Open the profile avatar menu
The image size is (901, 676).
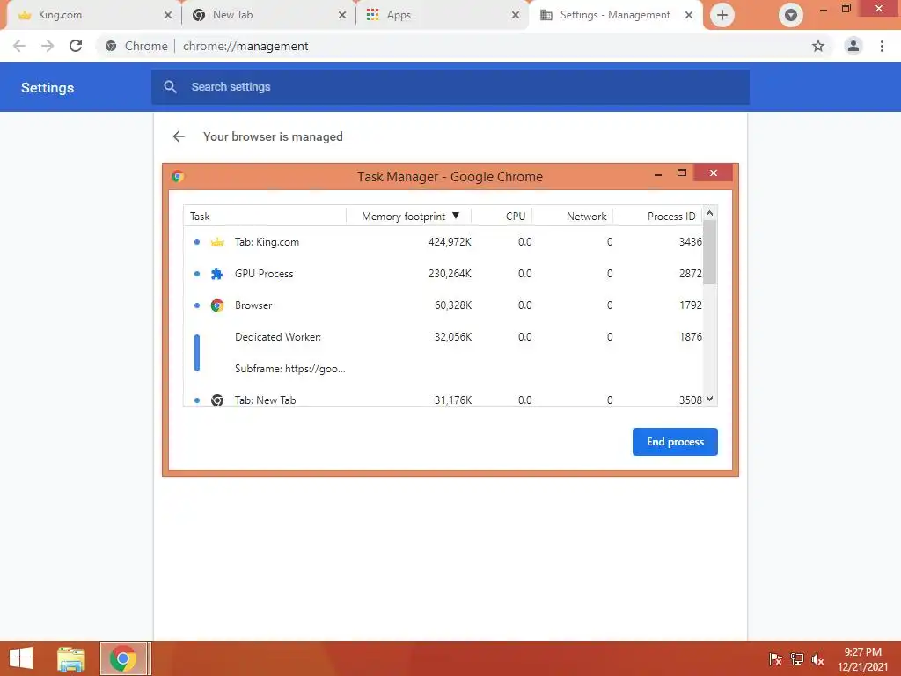[853, 46]
